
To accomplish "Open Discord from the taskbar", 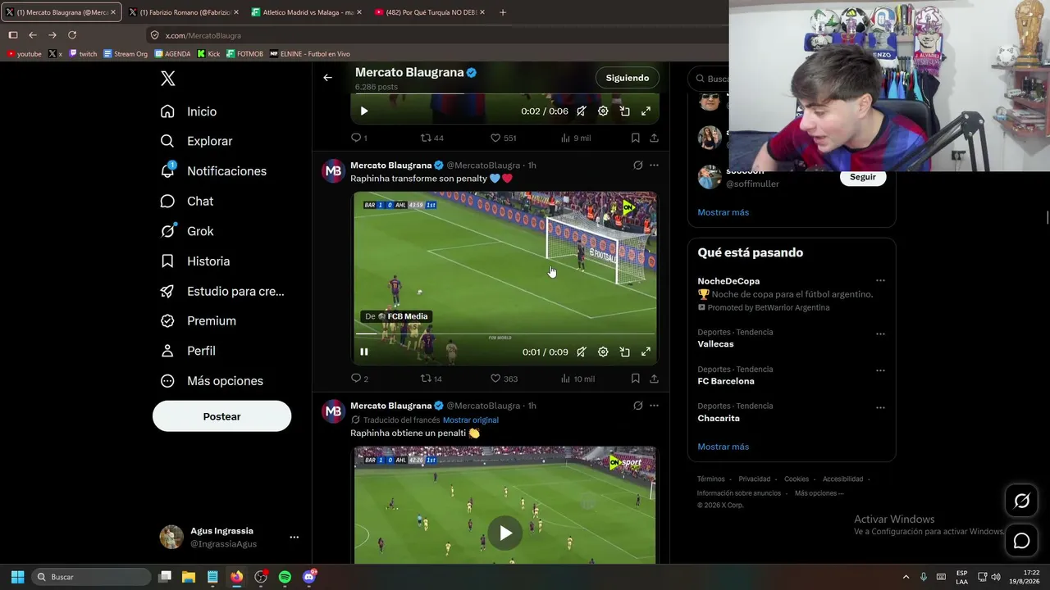I will pos(309,577).
